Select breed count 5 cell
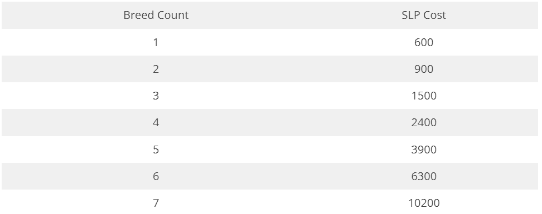Image resolution: width=542 pixels, height=214 pixels. [156, 150]
